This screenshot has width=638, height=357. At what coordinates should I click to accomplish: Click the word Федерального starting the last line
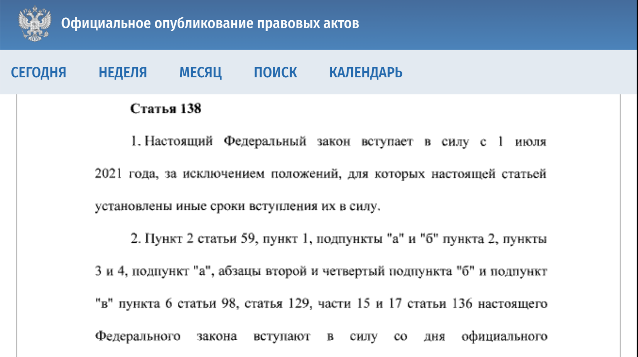tap(138, 336)
